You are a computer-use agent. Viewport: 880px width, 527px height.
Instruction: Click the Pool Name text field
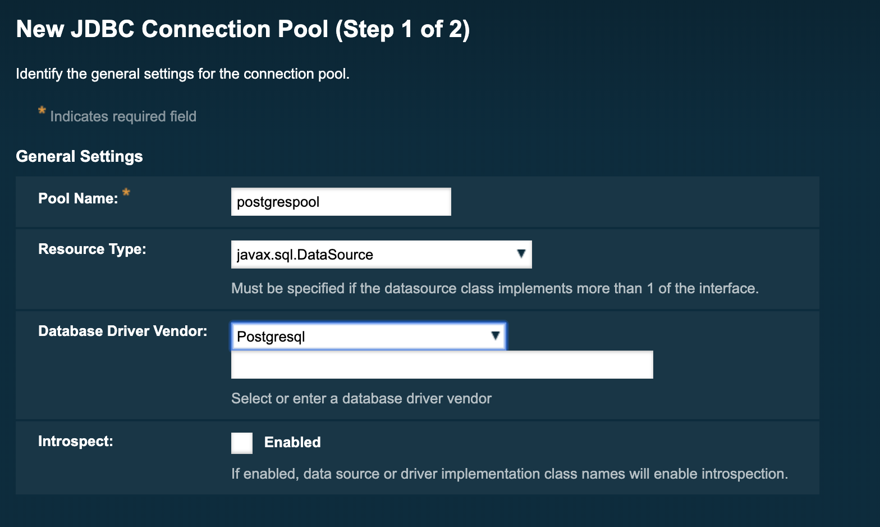pyautogui.click(x=341, y=202)
